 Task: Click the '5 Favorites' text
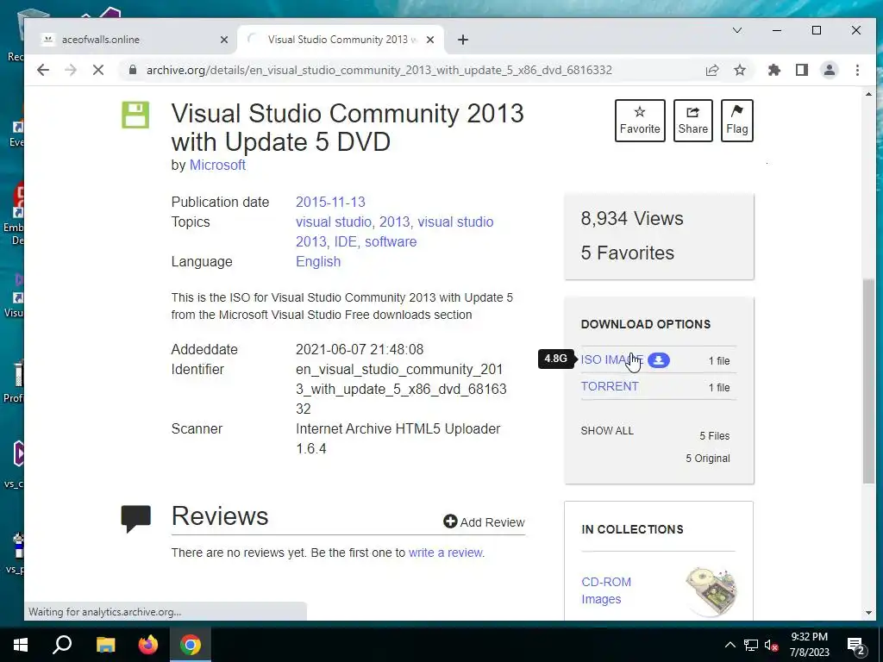pos(628,253)
